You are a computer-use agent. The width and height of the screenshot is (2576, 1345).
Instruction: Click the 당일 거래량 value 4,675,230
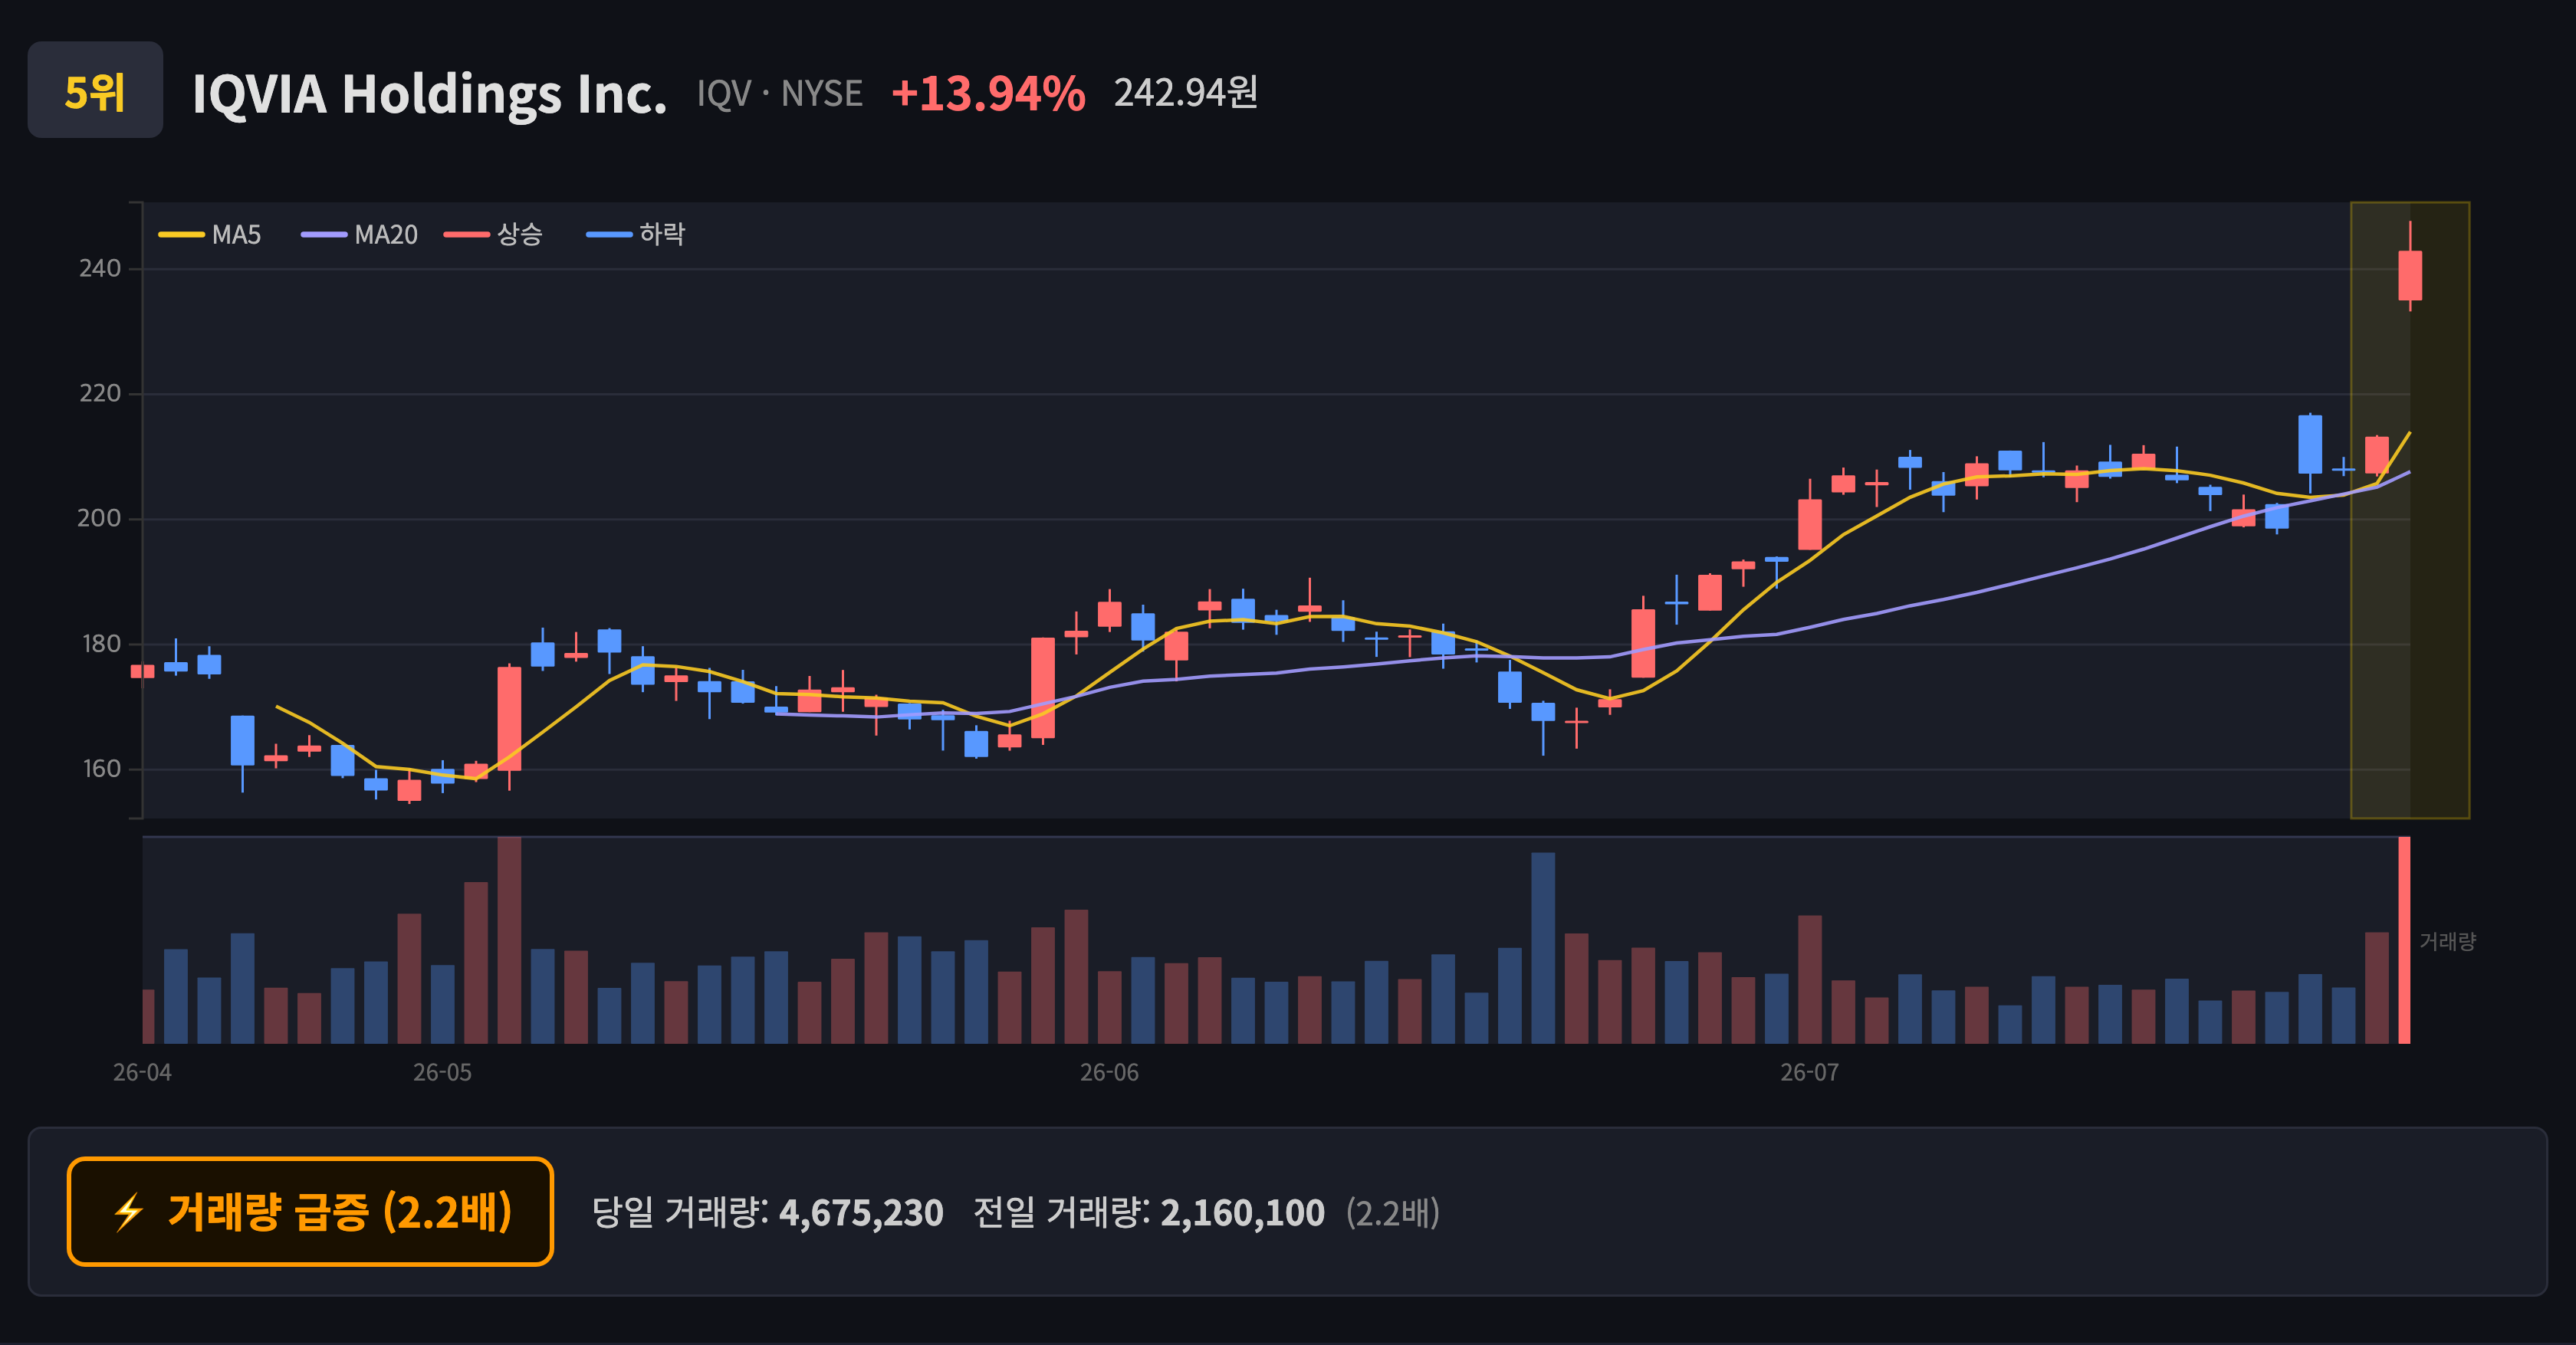(x=861, y=1213)
